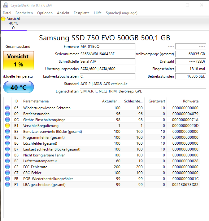Click status icon for B5 Programmfehler
Viewport: 209px width, 221px height.
click(7, 138)
